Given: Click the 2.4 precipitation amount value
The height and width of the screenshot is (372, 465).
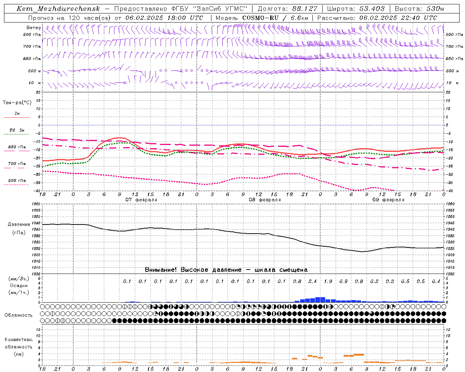Looking at the screenshot, I should (x=312, y=281).
